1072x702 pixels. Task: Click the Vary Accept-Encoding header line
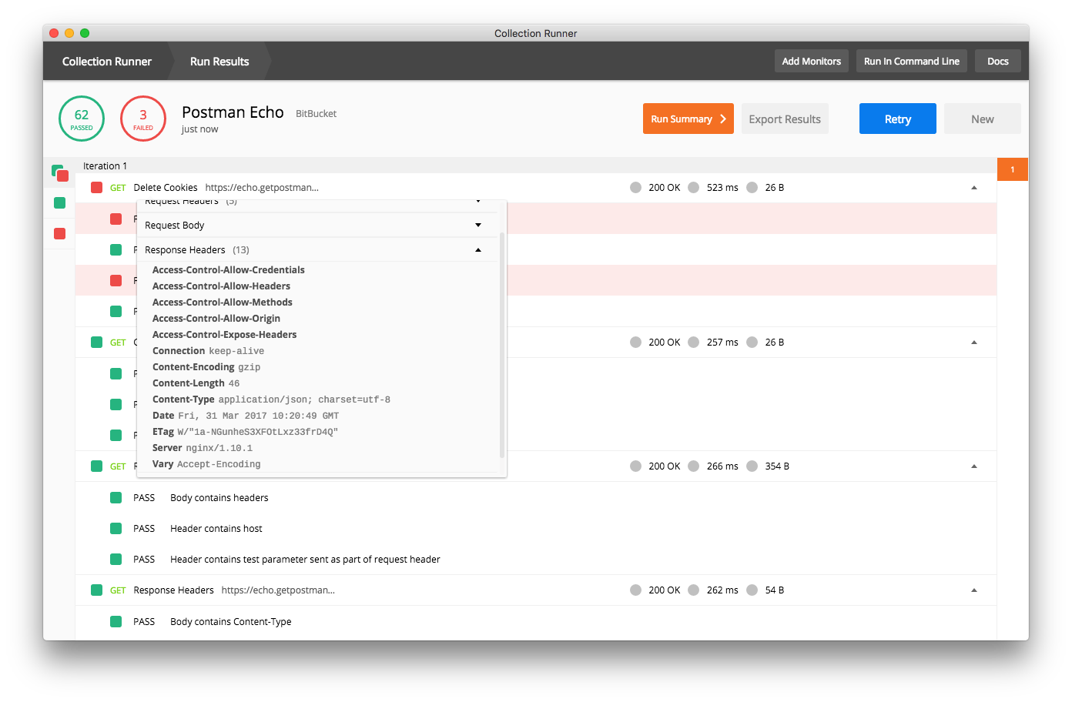coord(206,464)
